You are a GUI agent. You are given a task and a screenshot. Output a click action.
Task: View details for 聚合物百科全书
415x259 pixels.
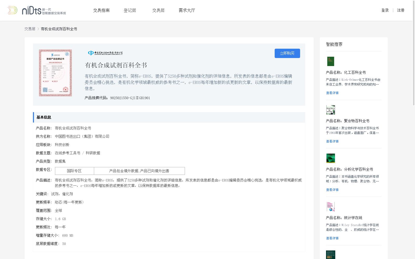point(332,141)
